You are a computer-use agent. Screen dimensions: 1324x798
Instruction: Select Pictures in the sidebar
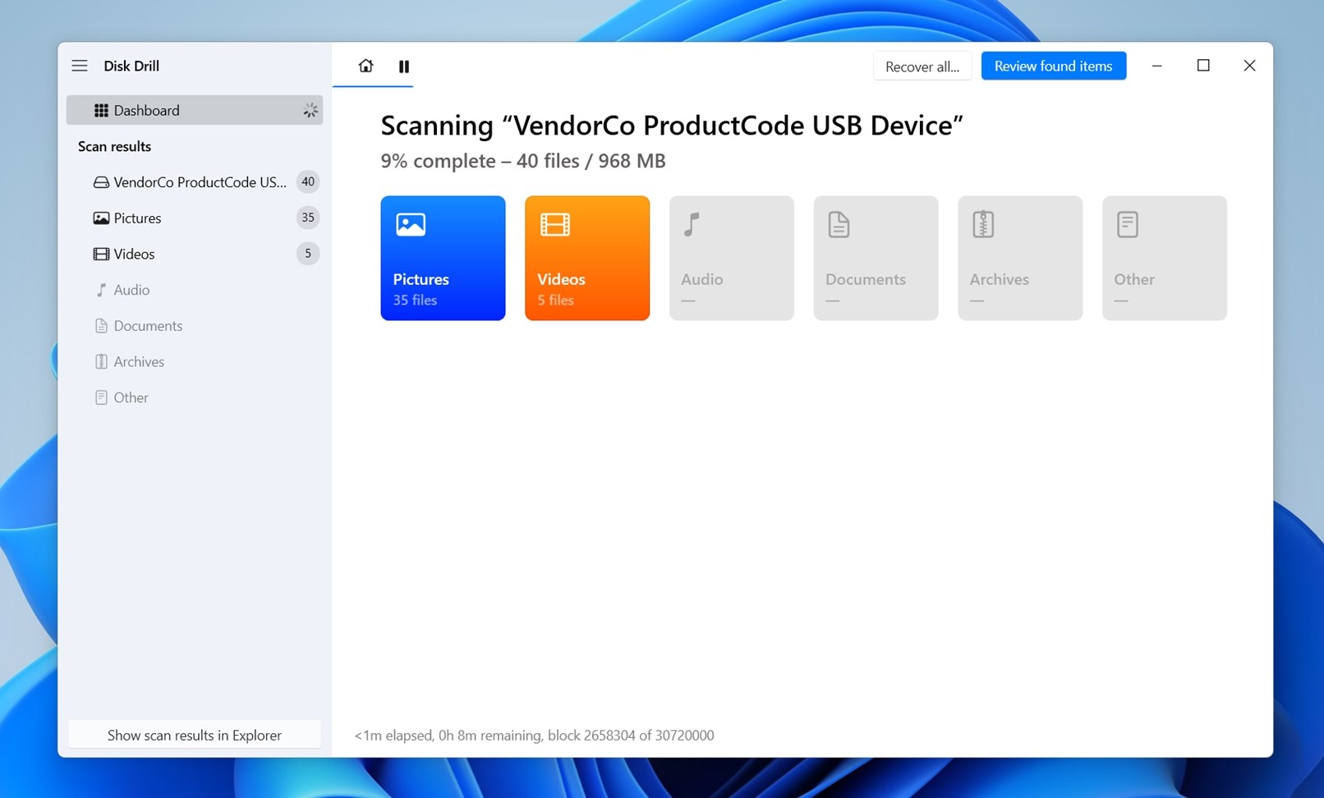click(x=195, y=218)
